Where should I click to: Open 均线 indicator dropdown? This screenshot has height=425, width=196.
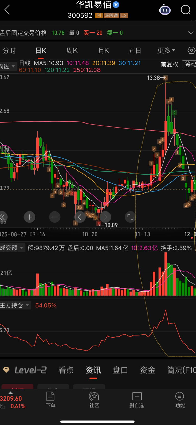tap(8, 66)
